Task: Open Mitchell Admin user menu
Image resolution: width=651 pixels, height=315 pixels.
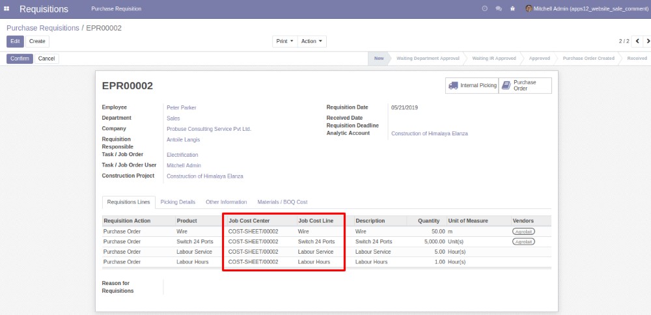Action: point(586,9)
